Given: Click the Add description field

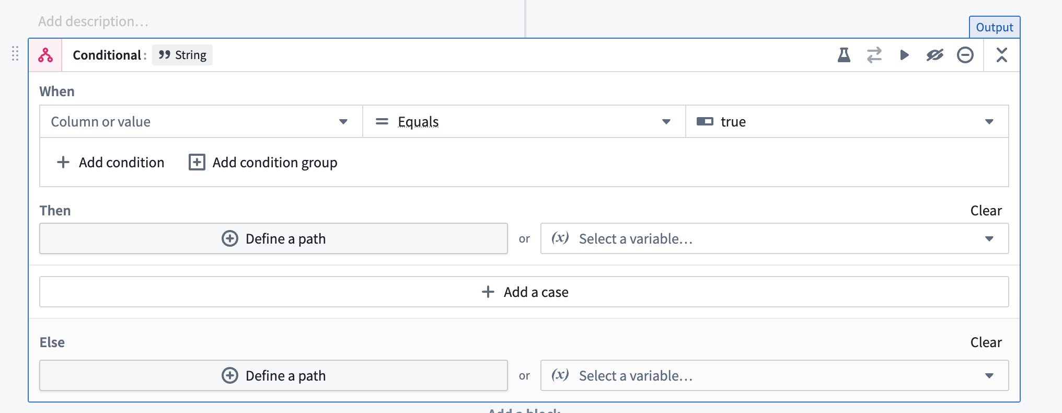Looking at the screenshot, I should pyautogui.click(x=94, y=21).
